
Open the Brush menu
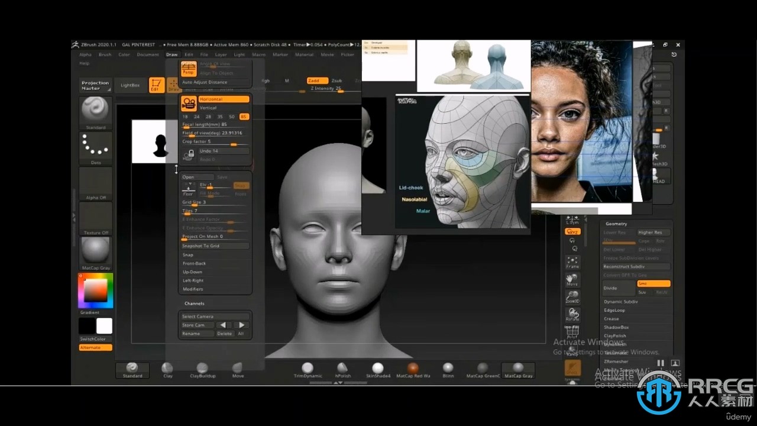click(105, 54)
